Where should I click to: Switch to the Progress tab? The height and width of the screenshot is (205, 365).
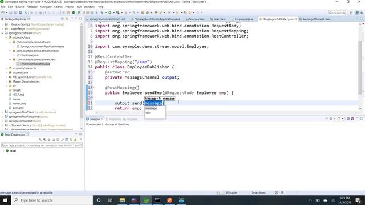(x=131, y=119)
